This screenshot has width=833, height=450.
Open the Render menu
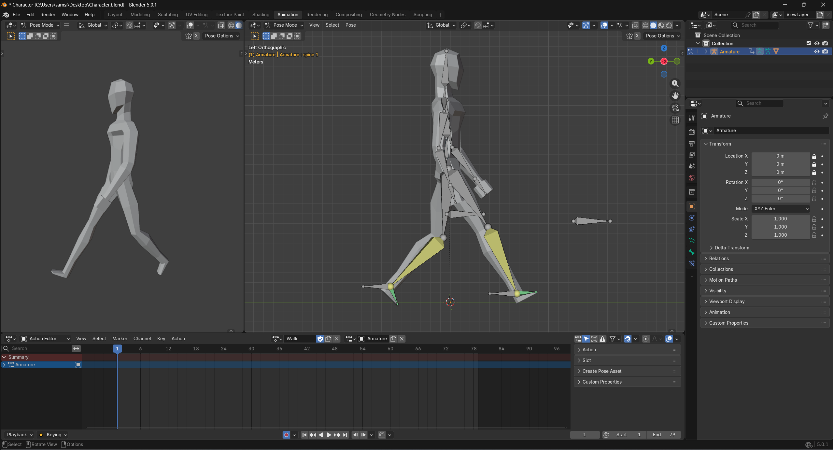(x=48, y=15)
